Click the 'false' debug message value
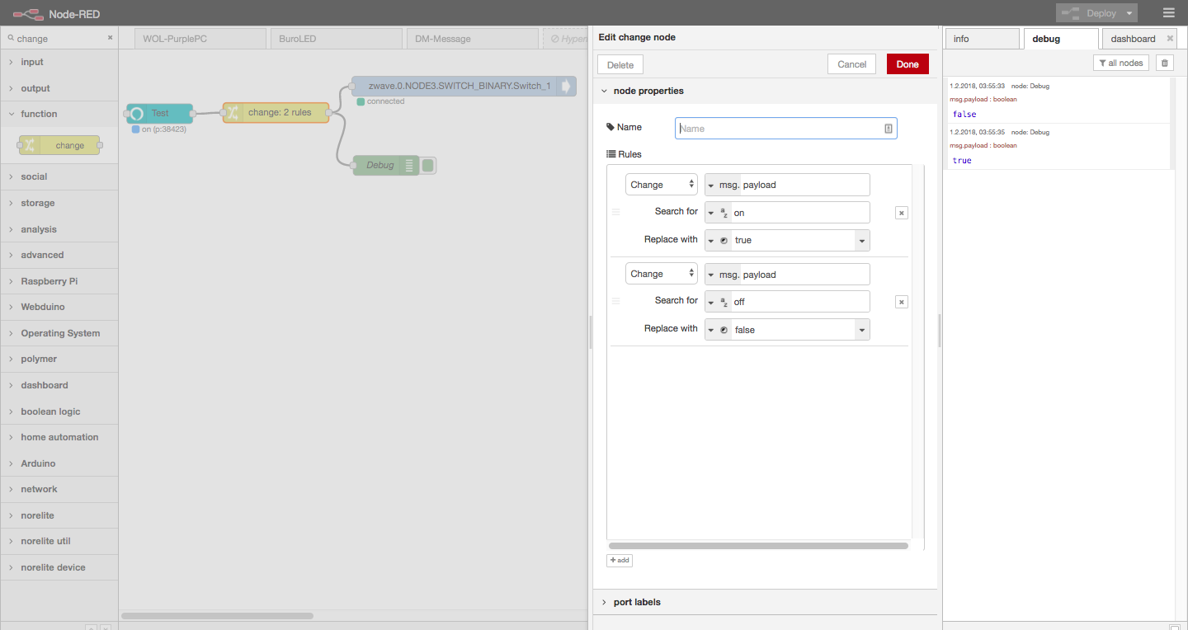 click(x=964, y=115)
